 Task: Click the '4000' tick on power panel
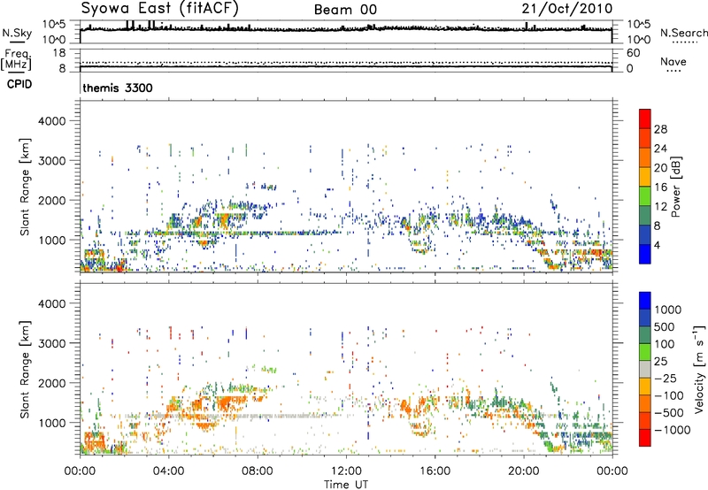click(x=51, y=121)
